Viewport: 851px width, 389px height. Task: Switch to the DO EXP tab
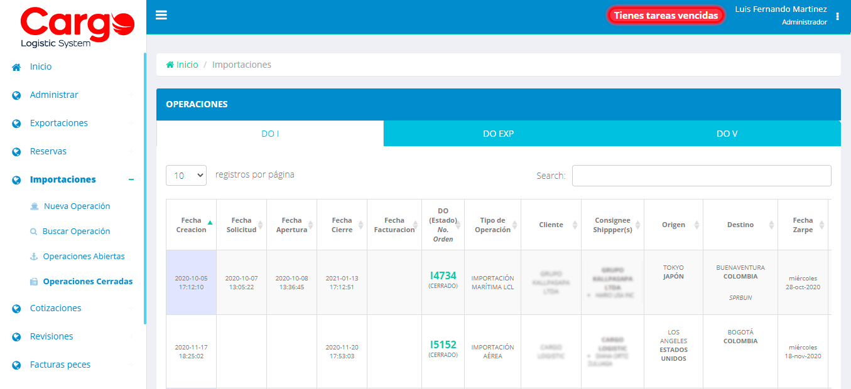coord(498,133)
